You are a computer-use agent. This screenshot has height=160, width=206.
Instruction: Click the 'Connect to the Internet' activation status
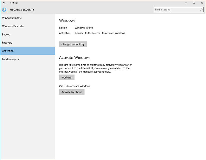click(x=100, y=33)
